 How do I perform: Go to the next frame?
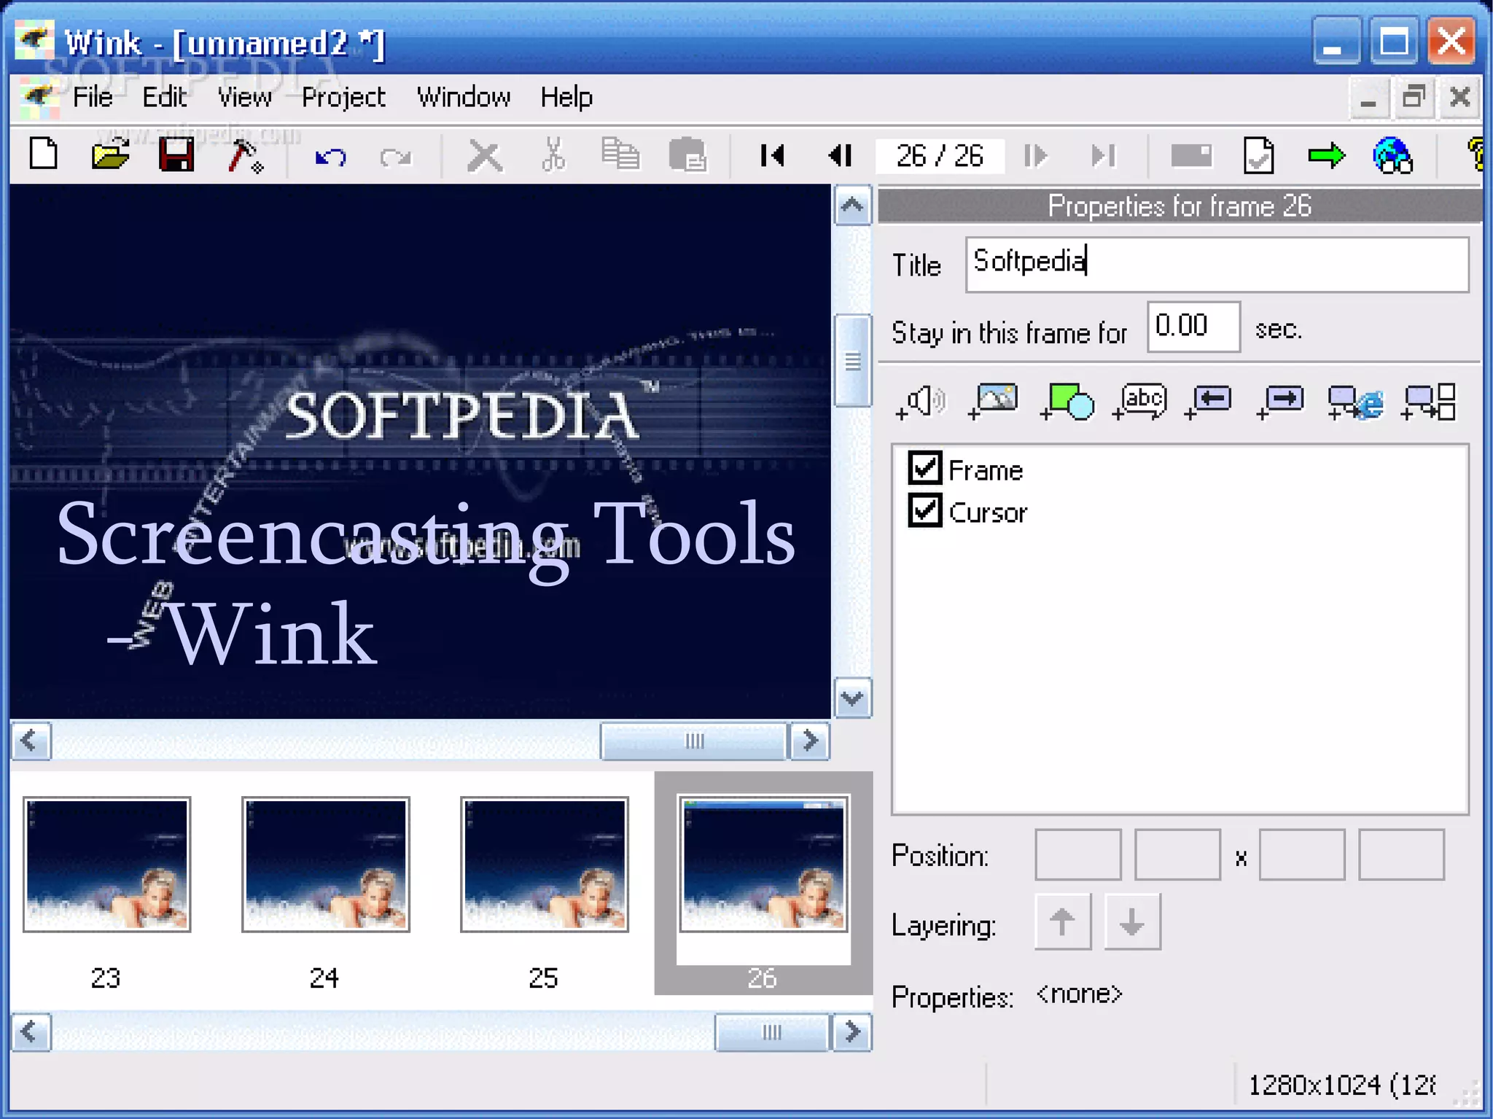1035,155
